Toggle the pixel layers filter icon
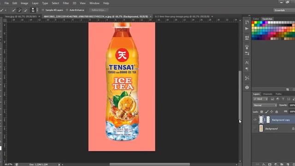This screenshot has width=295, height=166. pyautogui.click(x=272, y=99)
